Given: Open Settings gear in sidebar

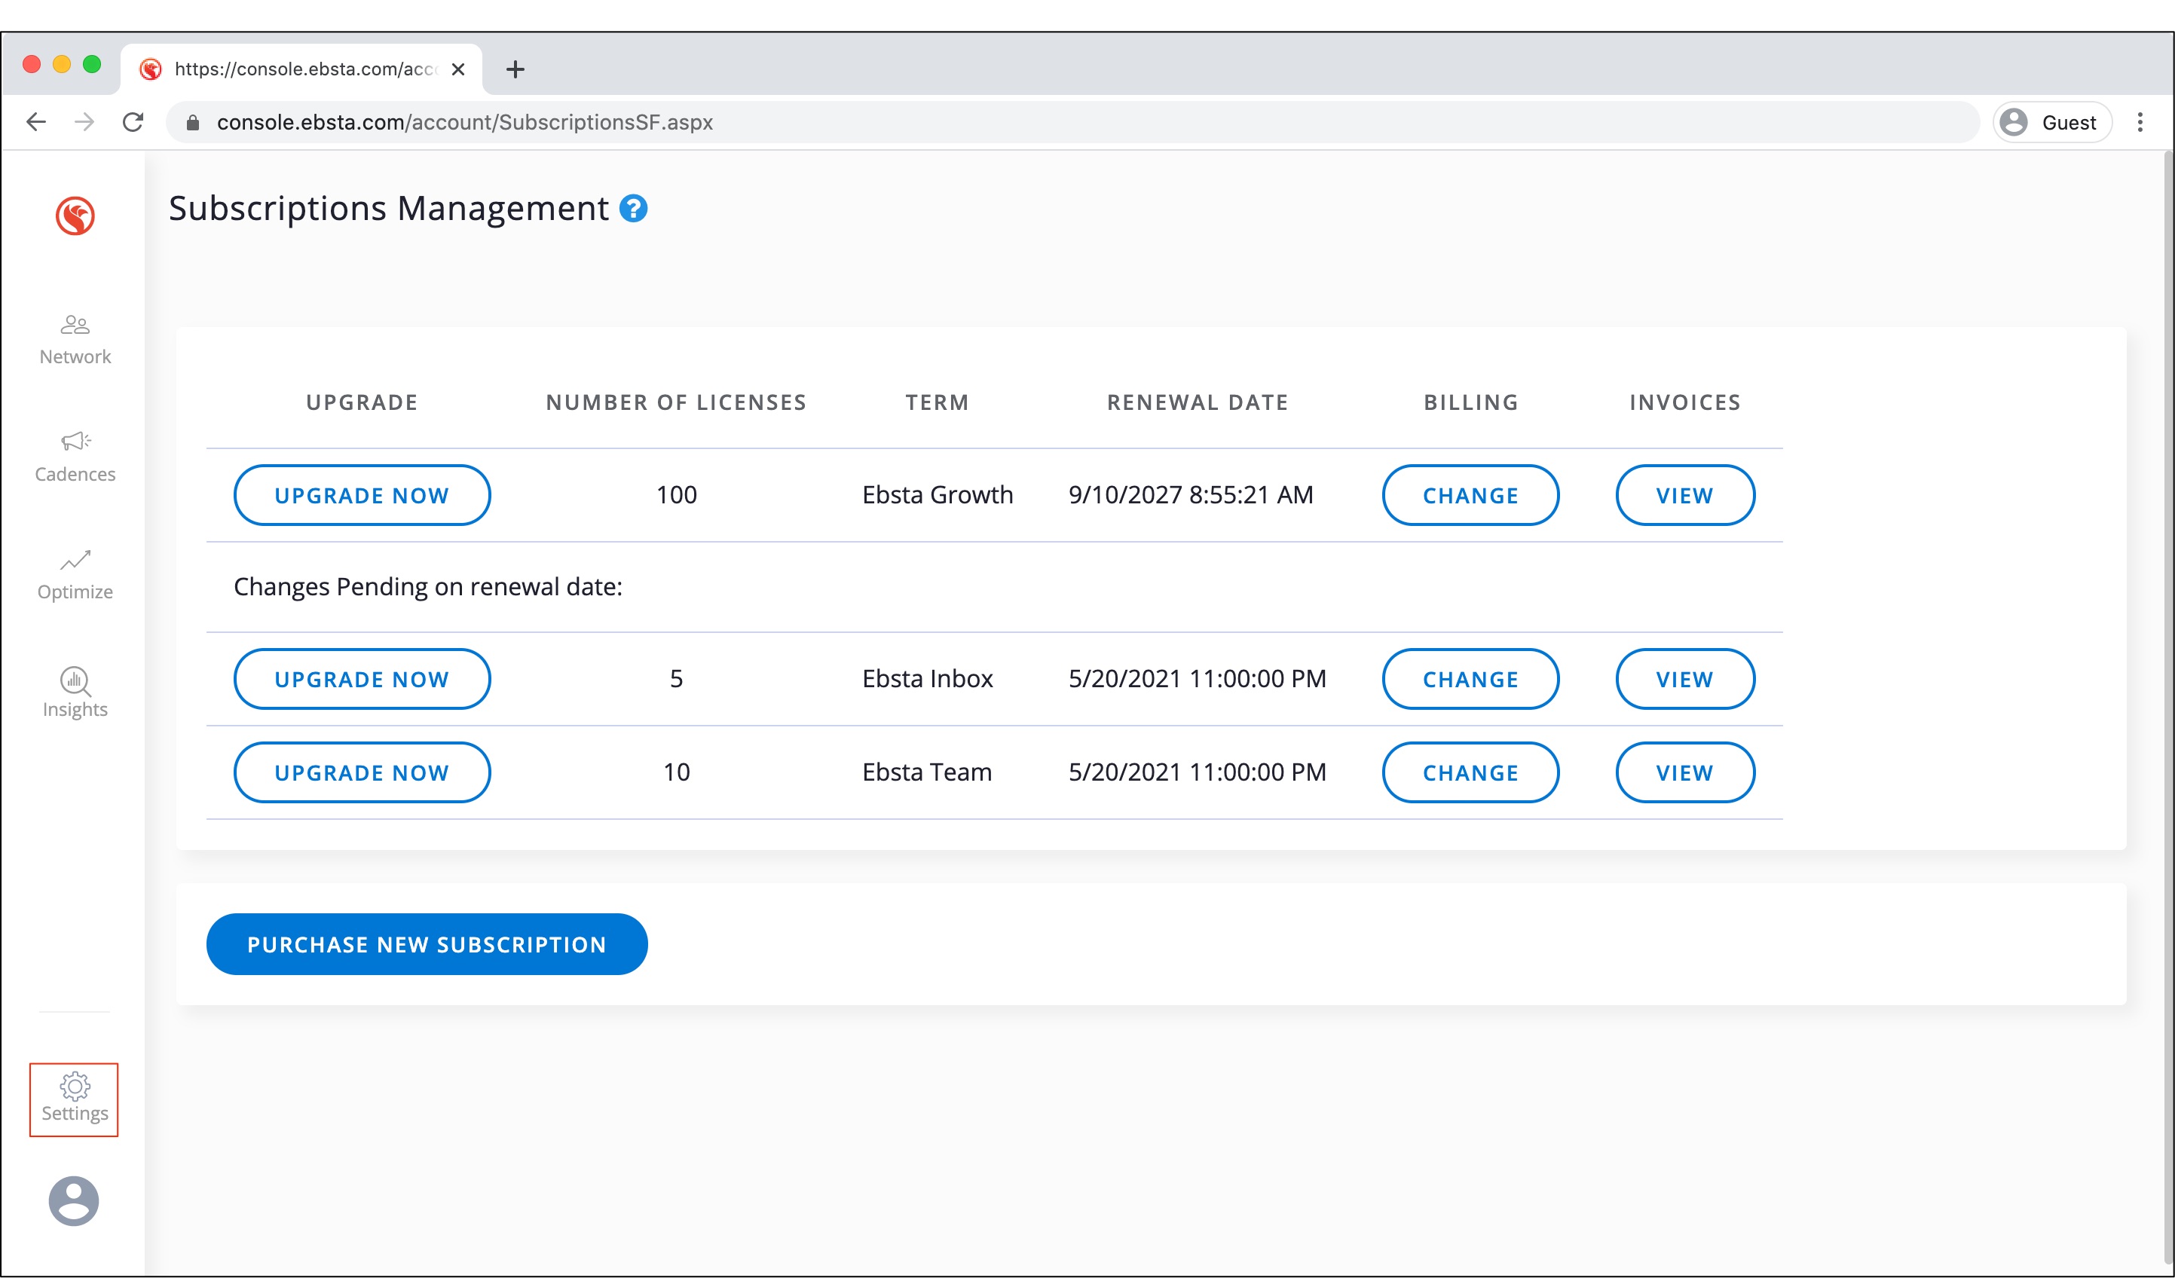Looking at the screenshot, I should [x=74, y=1099].
